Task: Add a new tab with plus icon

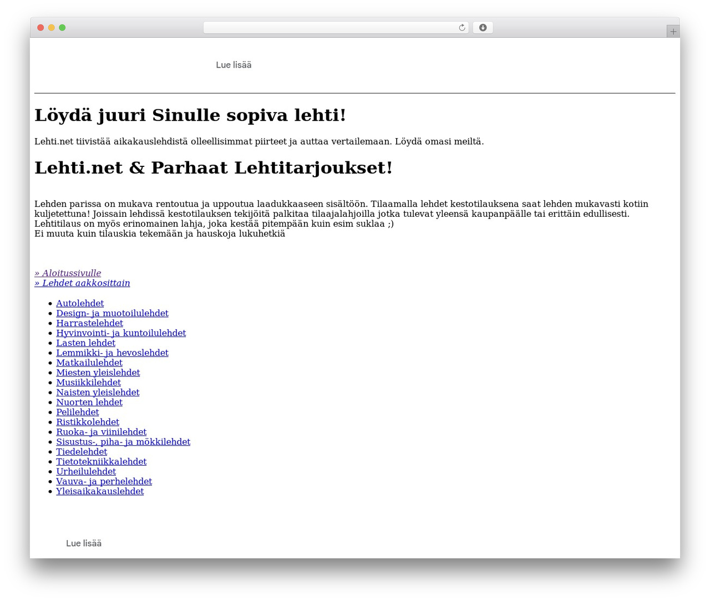Action: click(673, 32)
